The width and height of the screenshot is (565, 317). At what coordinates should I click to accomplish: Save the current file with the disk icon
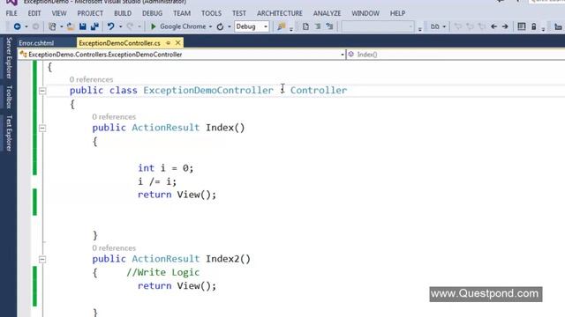[x=83, y=26]
